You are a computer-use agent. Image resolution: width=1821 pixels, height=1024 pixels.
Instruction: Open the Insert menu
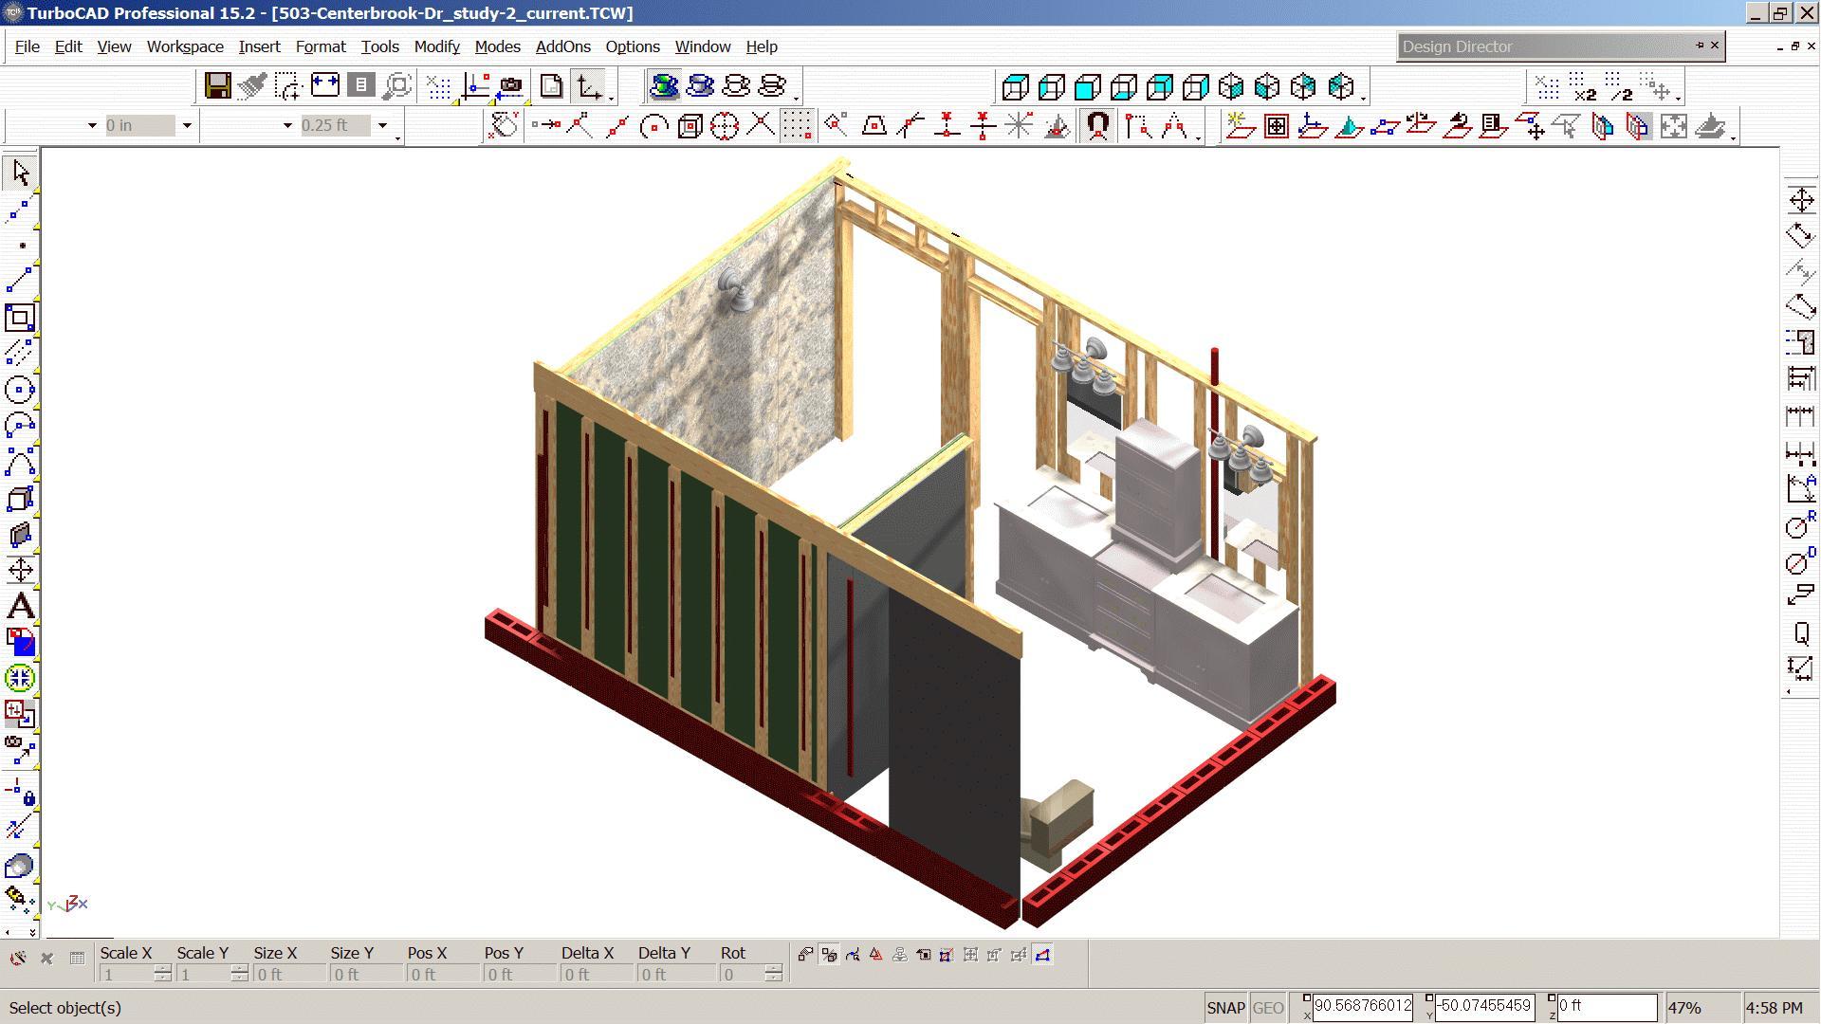(259, 46)
